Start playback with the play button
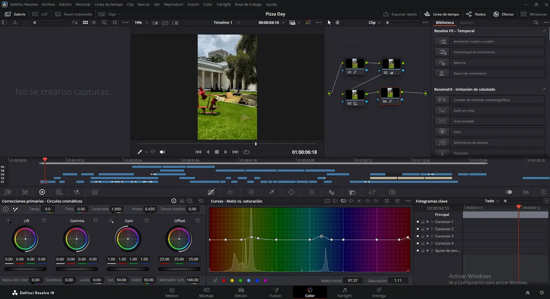This screenshot has height=299, width=550. click(x=226, y=152)
